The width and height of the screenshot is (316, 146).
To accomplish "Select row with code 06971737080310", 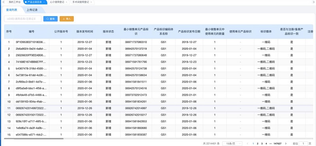I will pos(158,42).
